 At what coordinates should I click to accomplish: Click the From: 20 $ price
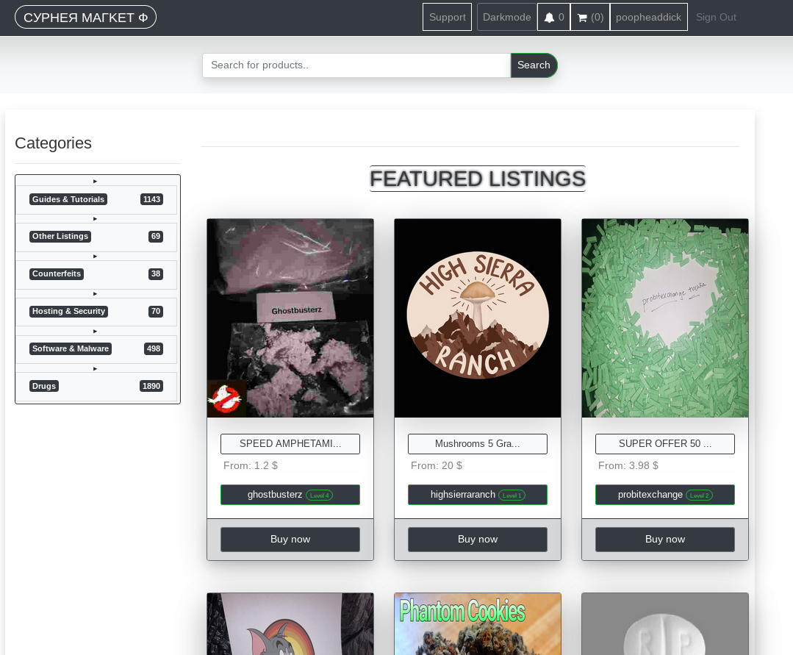(437, 465)
